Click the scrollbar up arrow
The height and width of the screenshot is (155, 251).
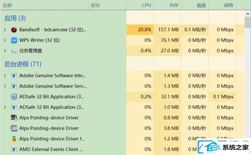(x=248, y=14)
